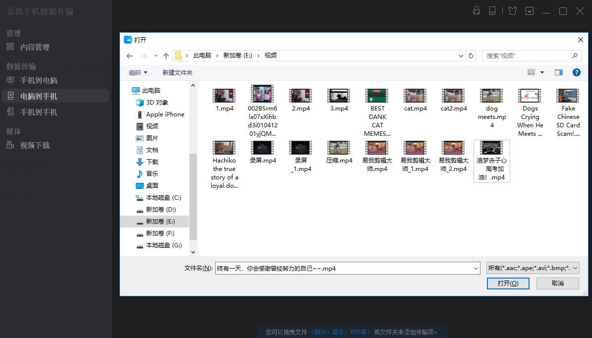Expand the 组织 dropdown menu

(x=137, y=72)
